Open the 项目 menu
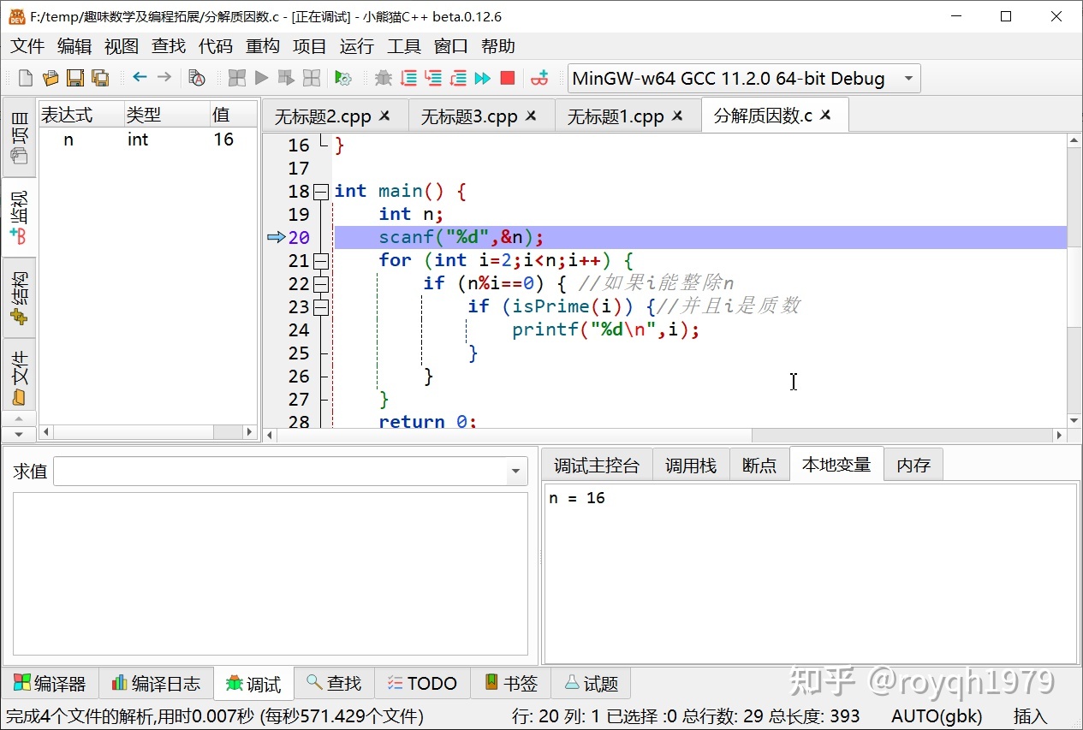Screen dimensions: 1083x730 [310, 46]
